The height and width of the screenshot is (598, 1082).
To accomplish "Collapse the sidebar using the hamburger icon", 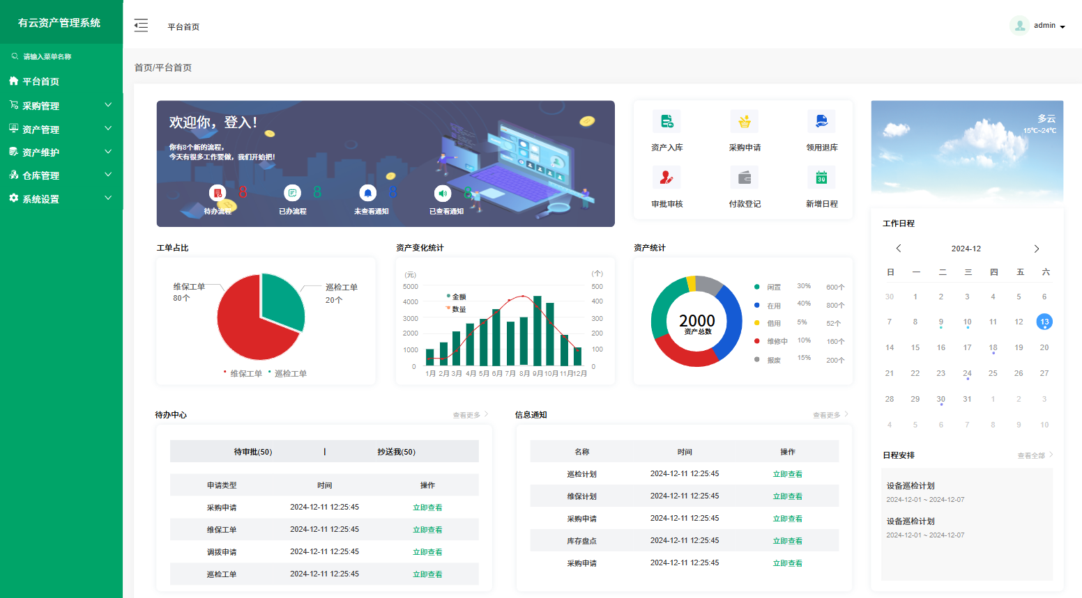I will click(x=141, y=26).
